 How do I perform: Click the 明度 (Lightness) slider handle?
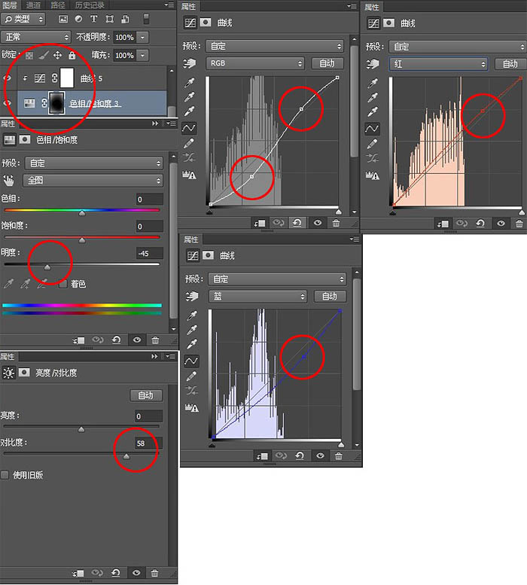click(47, 267)
